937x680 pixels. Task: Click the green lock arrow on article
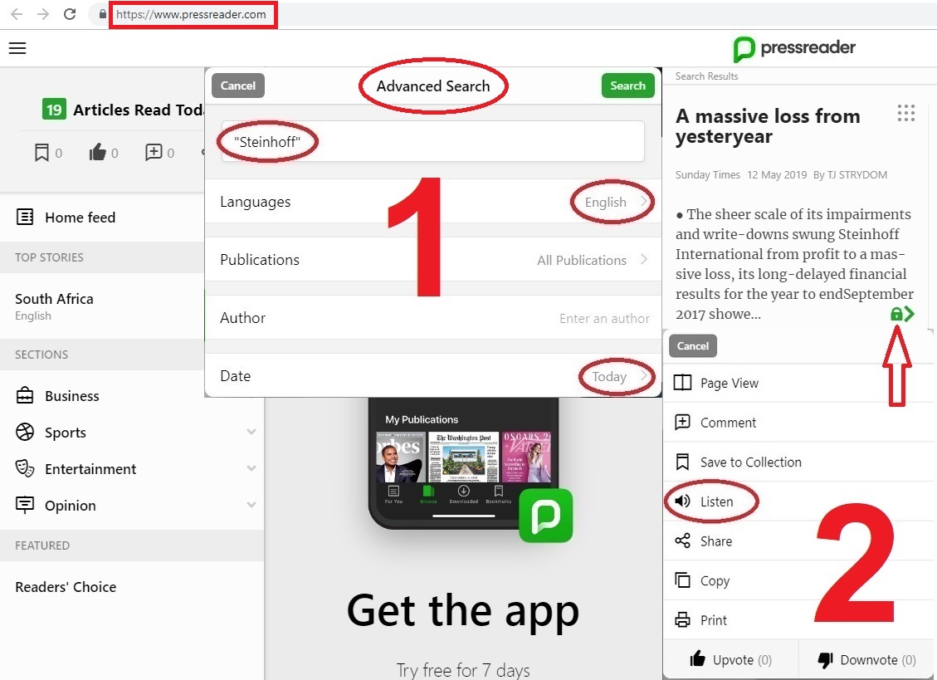click(902, 313)
